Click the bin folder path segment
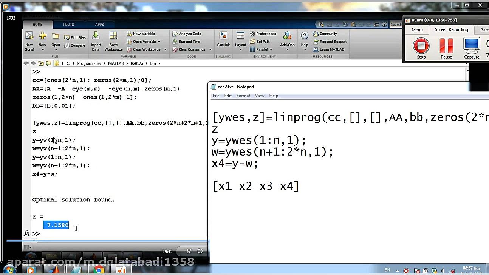This screenshot has width=489, height=275. [153, 63]
